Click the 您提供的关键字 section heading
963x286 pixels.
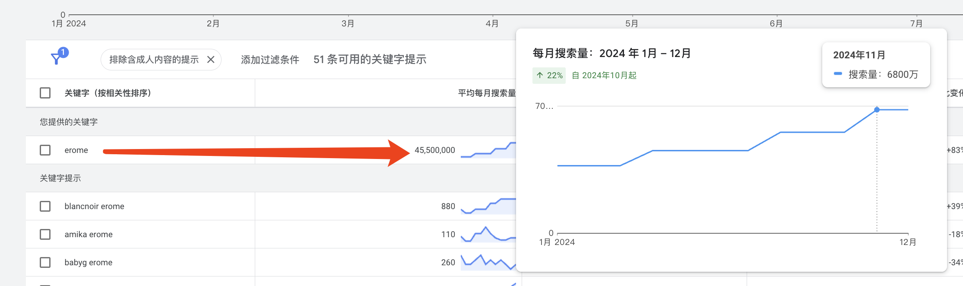click(69, 122)
